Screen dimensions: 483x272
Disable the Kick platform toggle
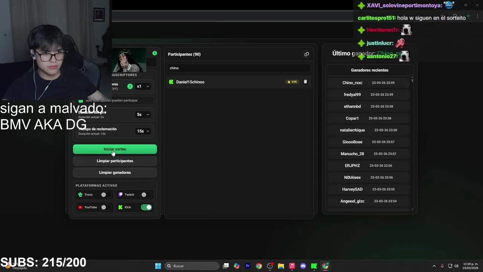[146, 207]
